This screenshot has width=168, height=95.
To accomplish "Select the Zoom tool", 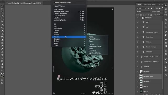I will (2, 67).
